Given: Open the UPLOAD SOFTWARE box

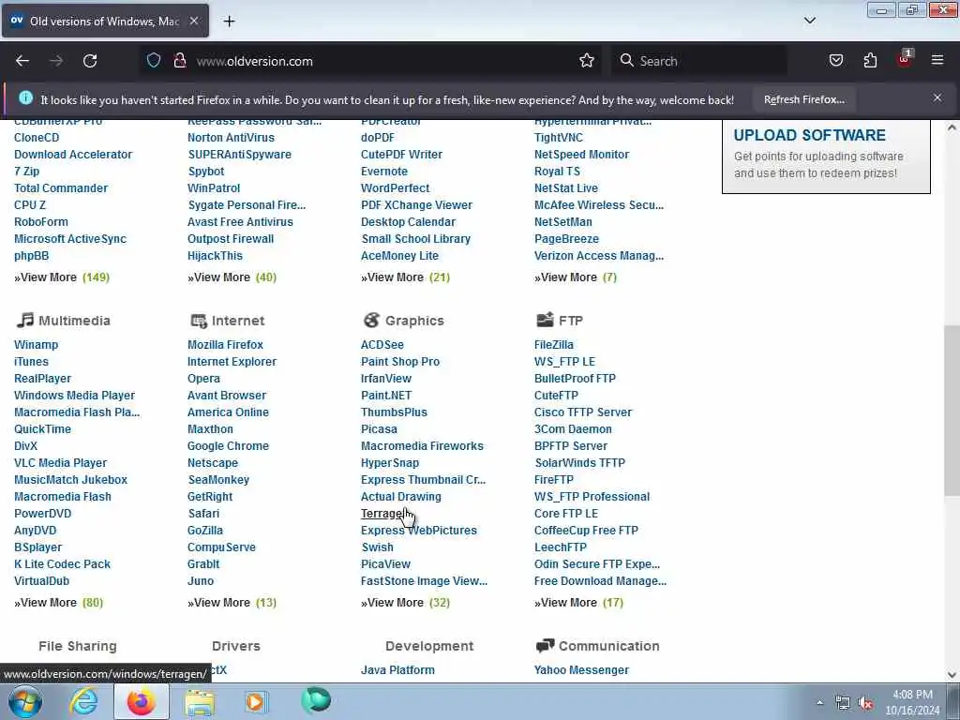Looking at the screenshot, I should click(x=826, y=157).
